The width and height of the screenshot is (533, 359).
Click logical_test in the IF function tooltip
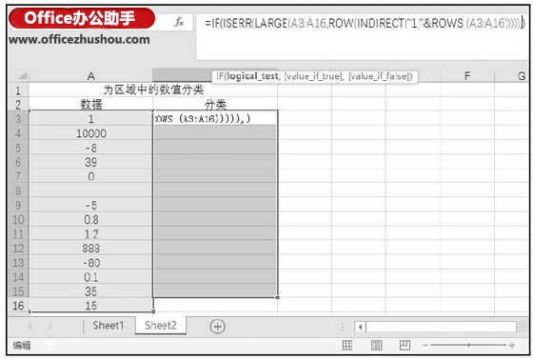[252, 76]
